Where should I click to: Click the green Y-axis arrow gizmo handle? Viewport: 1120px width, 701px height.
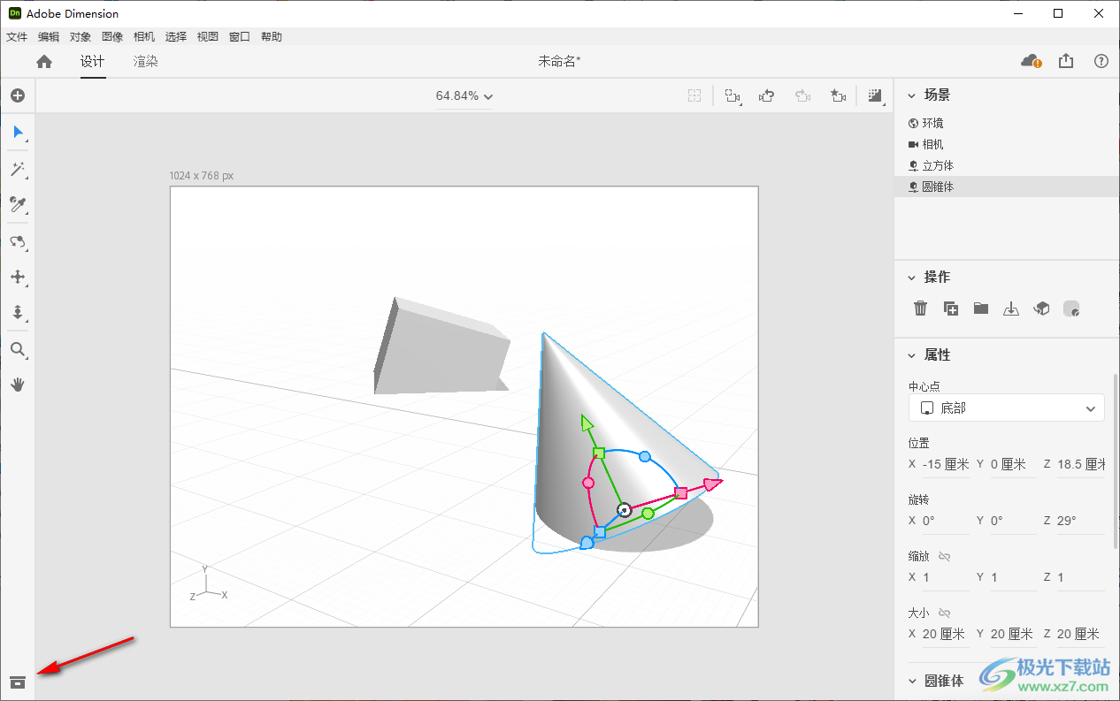tap(587, 423)
